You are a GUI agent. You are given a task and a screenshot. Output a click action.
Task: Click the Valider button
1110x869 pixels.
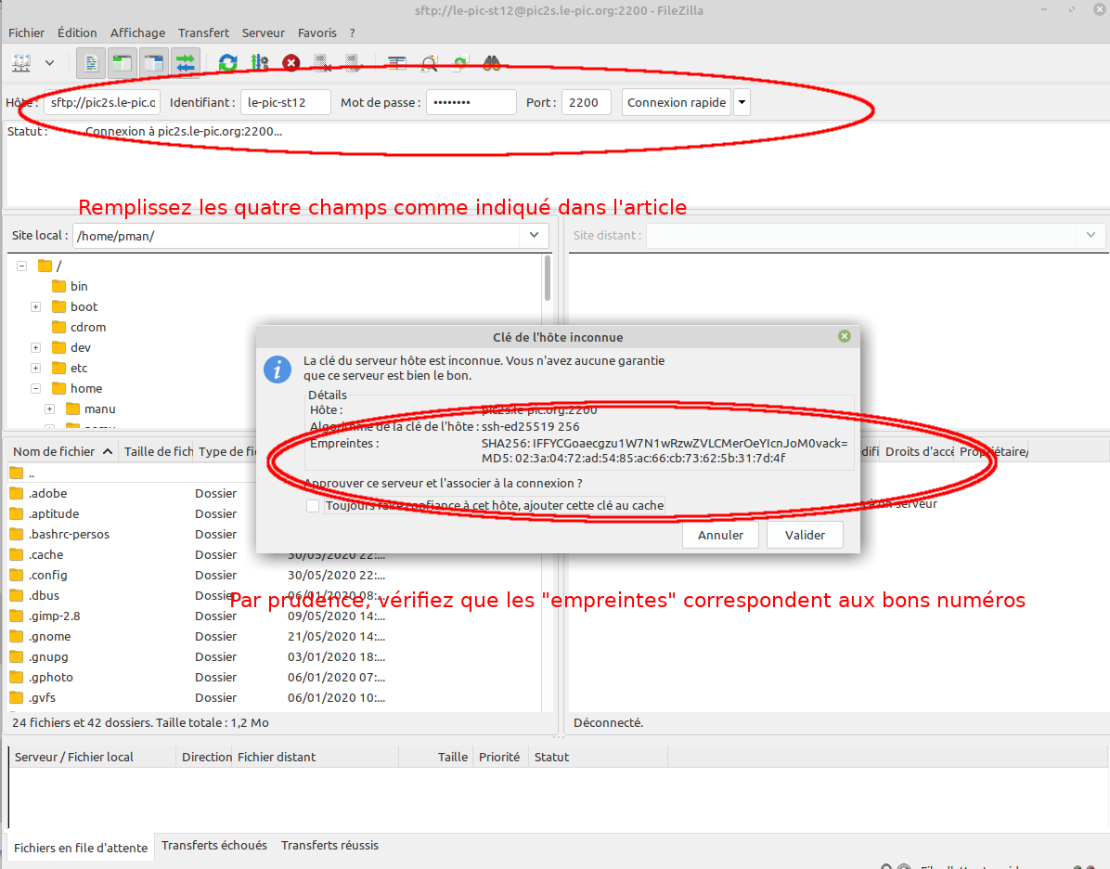[x=805, y=536]
